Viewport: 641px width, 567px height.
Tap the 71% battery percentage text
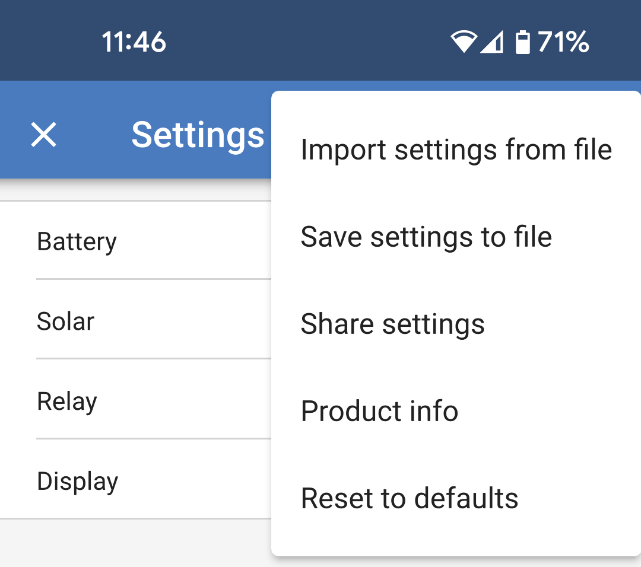(563, 43)
